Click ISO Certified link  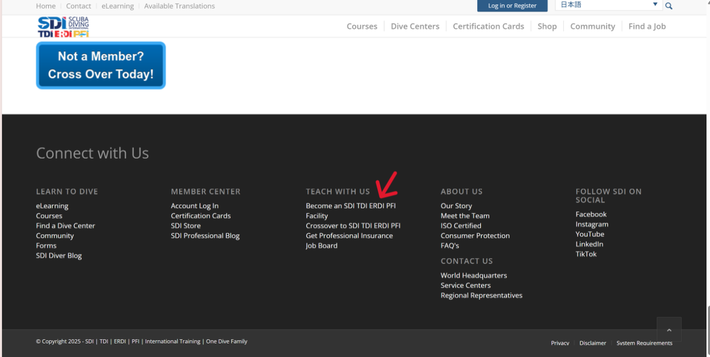pos(461,226)
